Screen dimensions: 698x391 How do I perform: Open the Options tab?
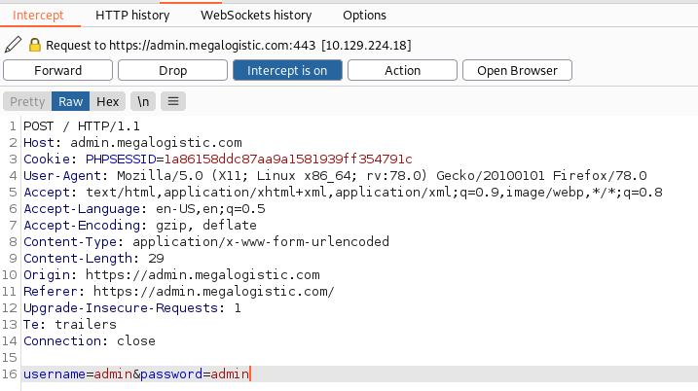click(364, 16)
